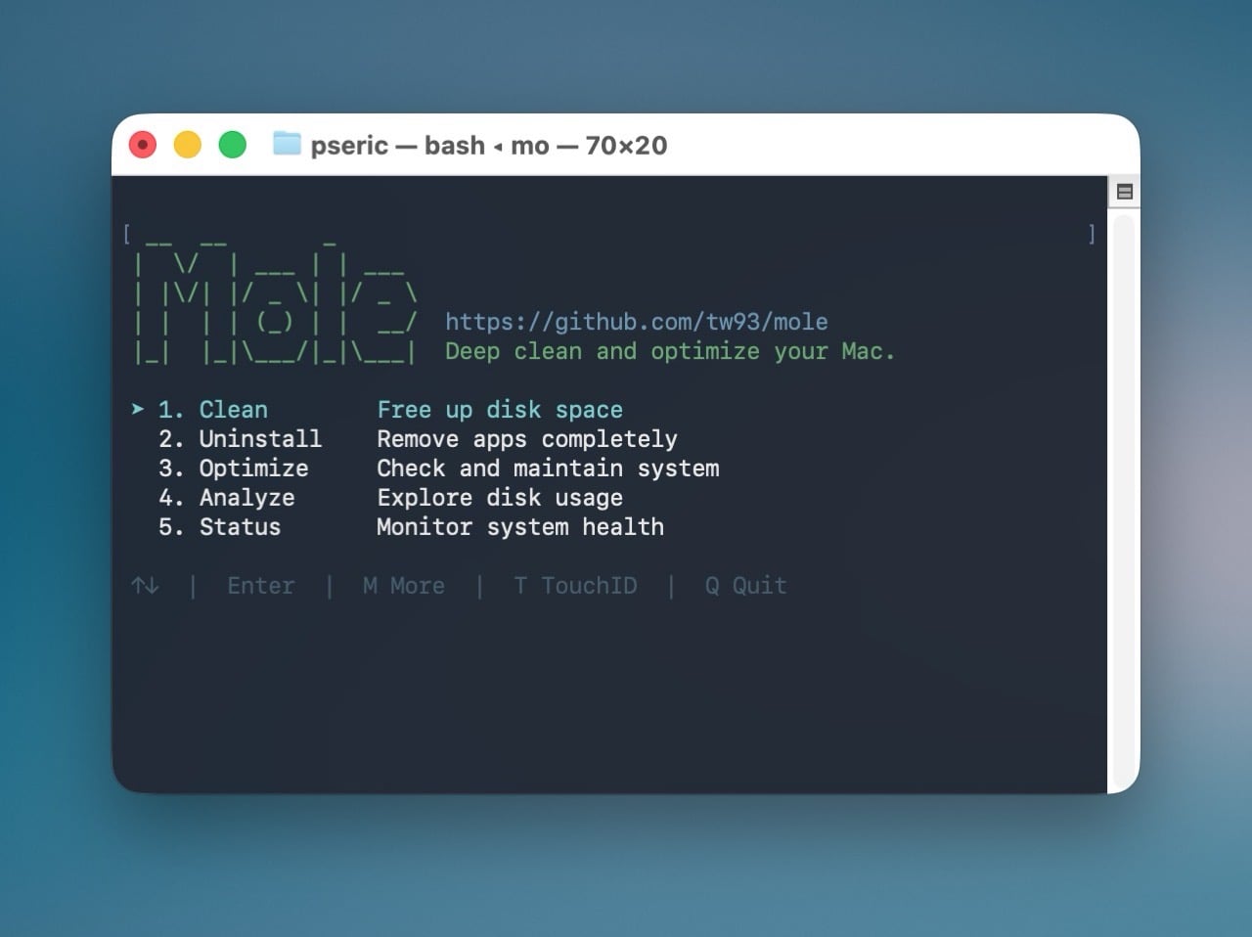The image size is (1252, 937).
Task: Click the terminal vertical scrollbar track
Action: (1124, 489)
